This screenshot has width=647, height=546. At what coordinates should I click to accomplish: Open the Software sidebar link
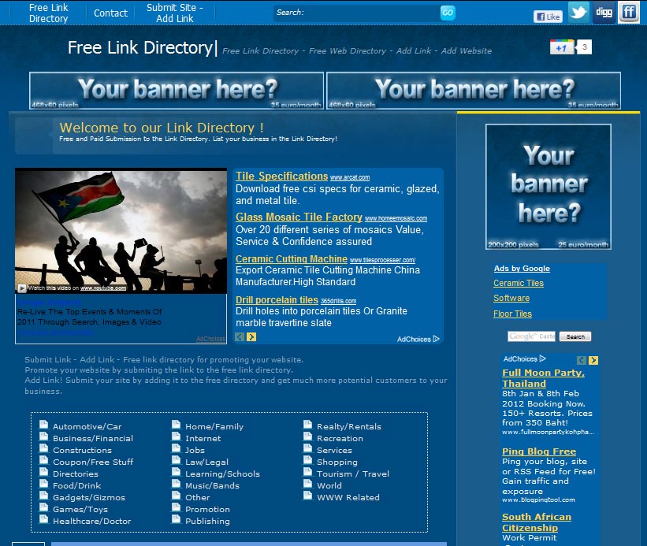[511, 298]
